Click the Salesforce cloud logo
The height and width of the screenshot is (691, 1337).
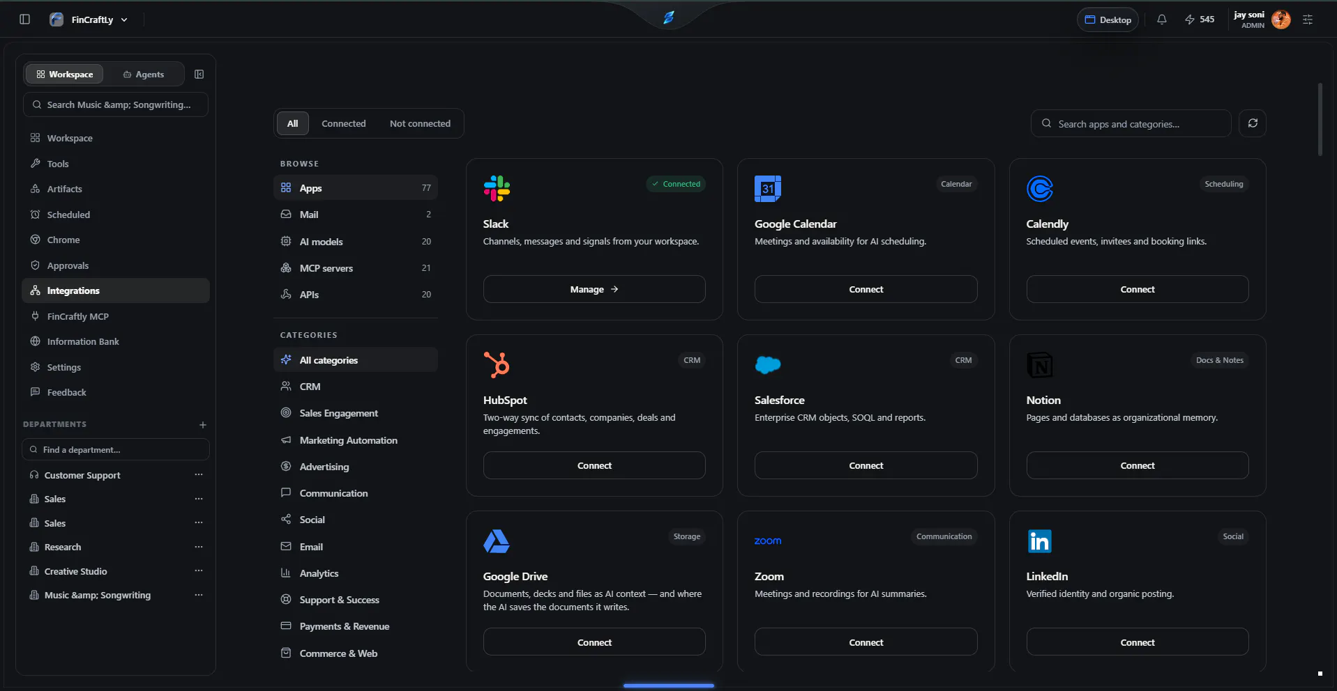tap(768, 364)
